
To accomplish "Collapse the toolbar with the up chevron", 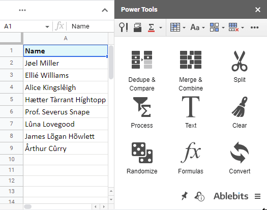I will [105, 10].
